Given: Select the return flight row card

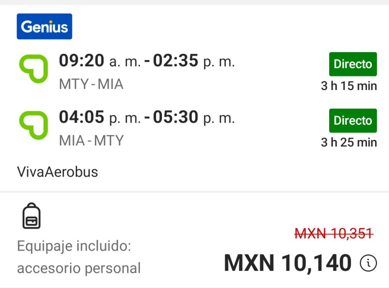Looking at the screenshot, I should [x=194, y=126].
